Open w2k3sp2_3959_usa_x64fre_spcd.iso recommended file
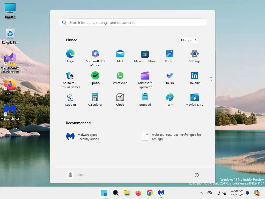265x199 pixels. pos(171,137)
